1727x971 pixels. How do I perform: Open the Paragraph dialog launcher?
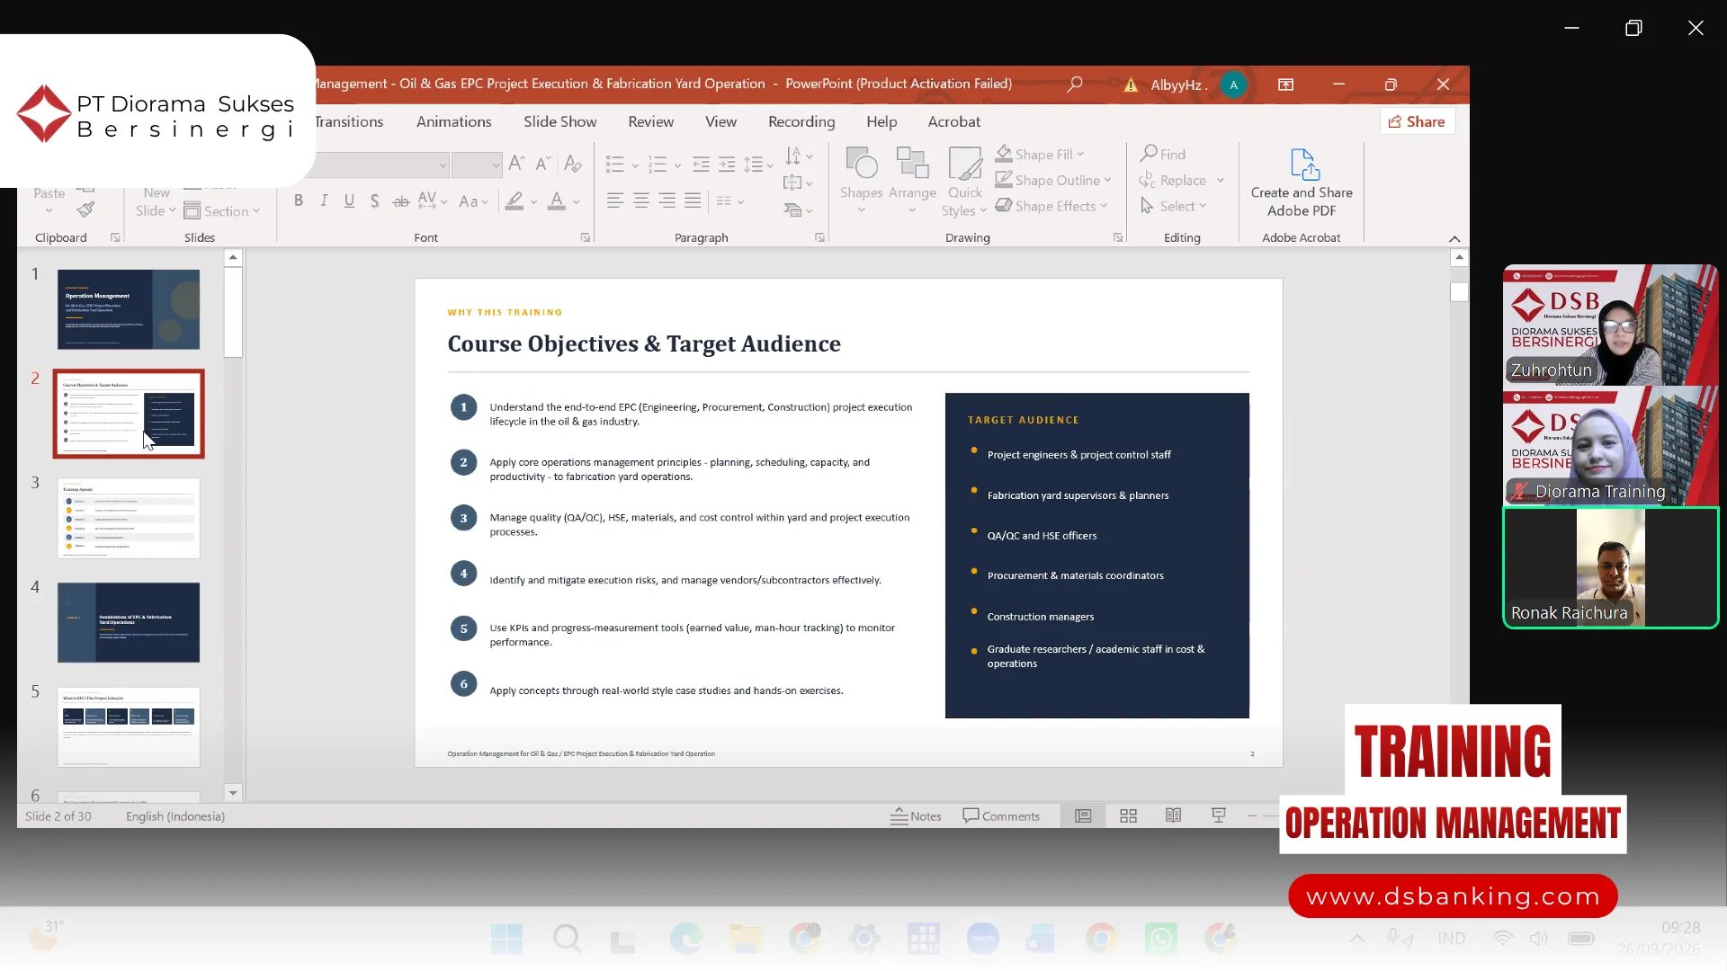[x=819, y=237]
